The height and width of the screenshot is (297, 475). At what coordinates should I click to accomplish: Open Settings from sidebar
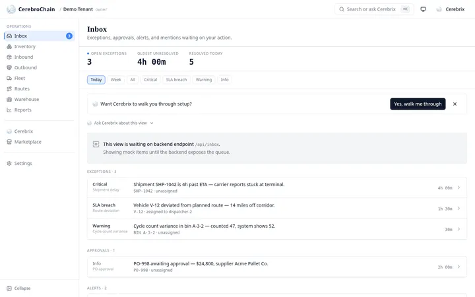click(40, 164)
